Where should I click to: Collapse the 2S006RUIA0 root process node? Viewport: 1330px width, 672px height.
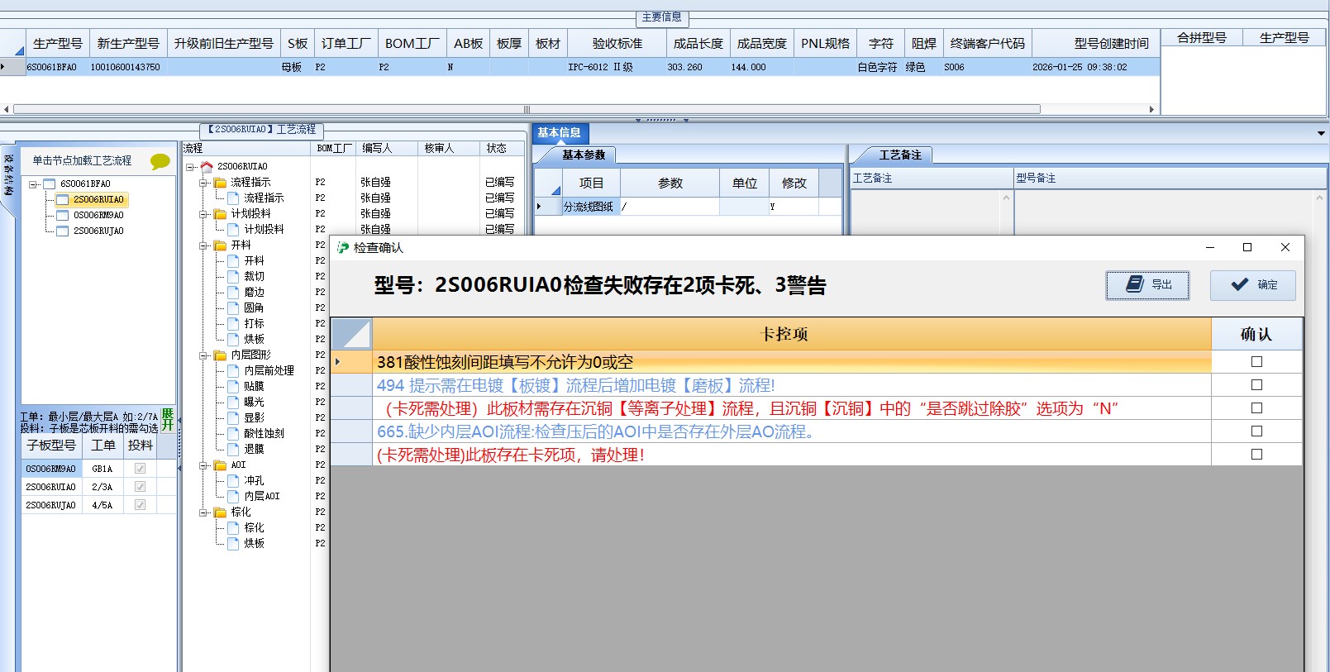(x=190, y=167)
